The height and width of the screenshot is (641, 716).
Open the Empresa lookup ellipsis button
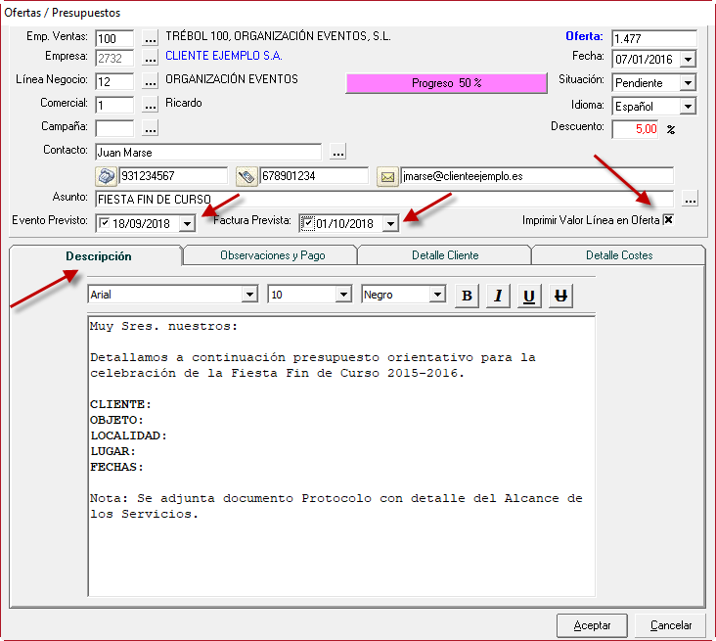(150, 58)
